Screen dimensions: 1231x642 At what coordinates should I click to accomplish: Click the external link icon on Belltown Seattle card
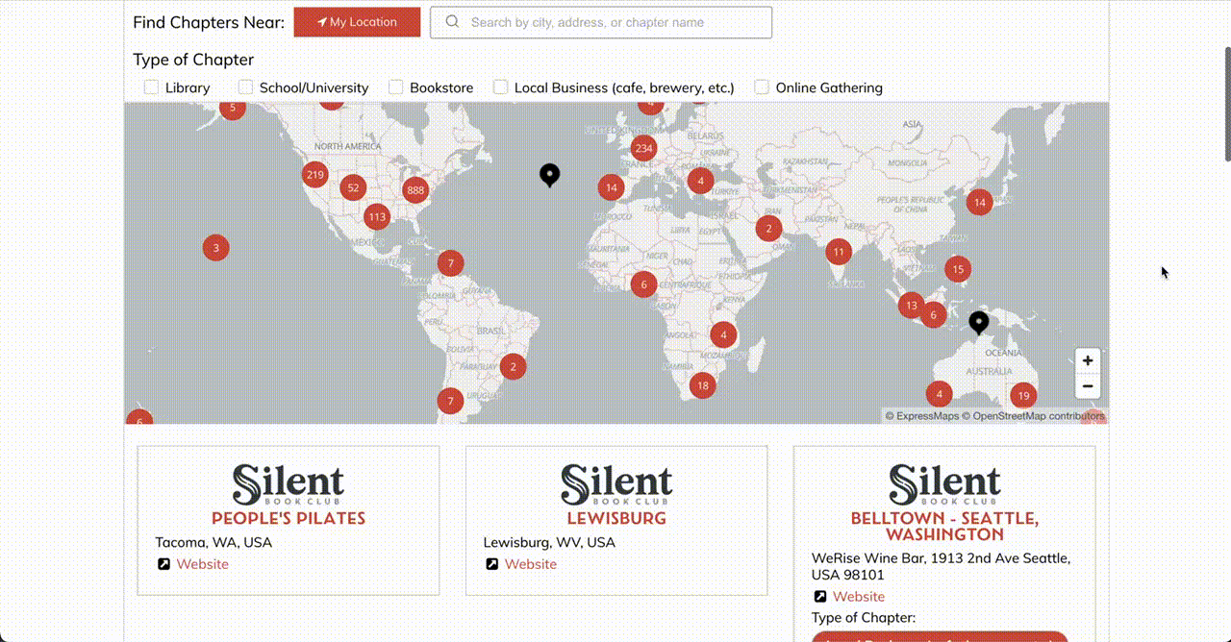(x=820, y=597)
